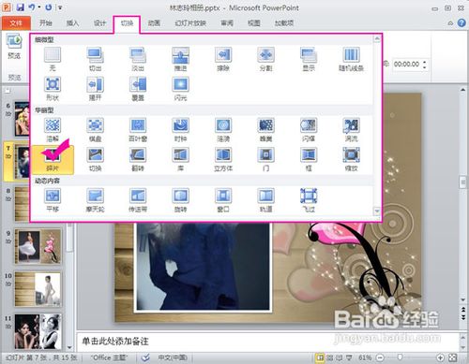Select the 缩放 zoom transition
This screenshot has height=364, width=469.
coord(351,160)
